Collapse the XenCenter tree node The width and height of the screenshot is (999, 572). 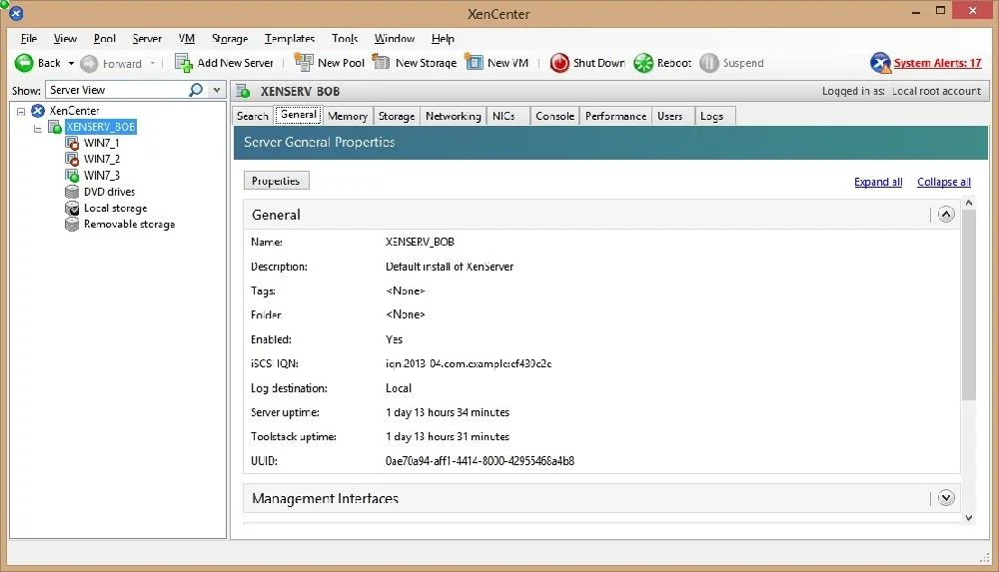[21, 111]
